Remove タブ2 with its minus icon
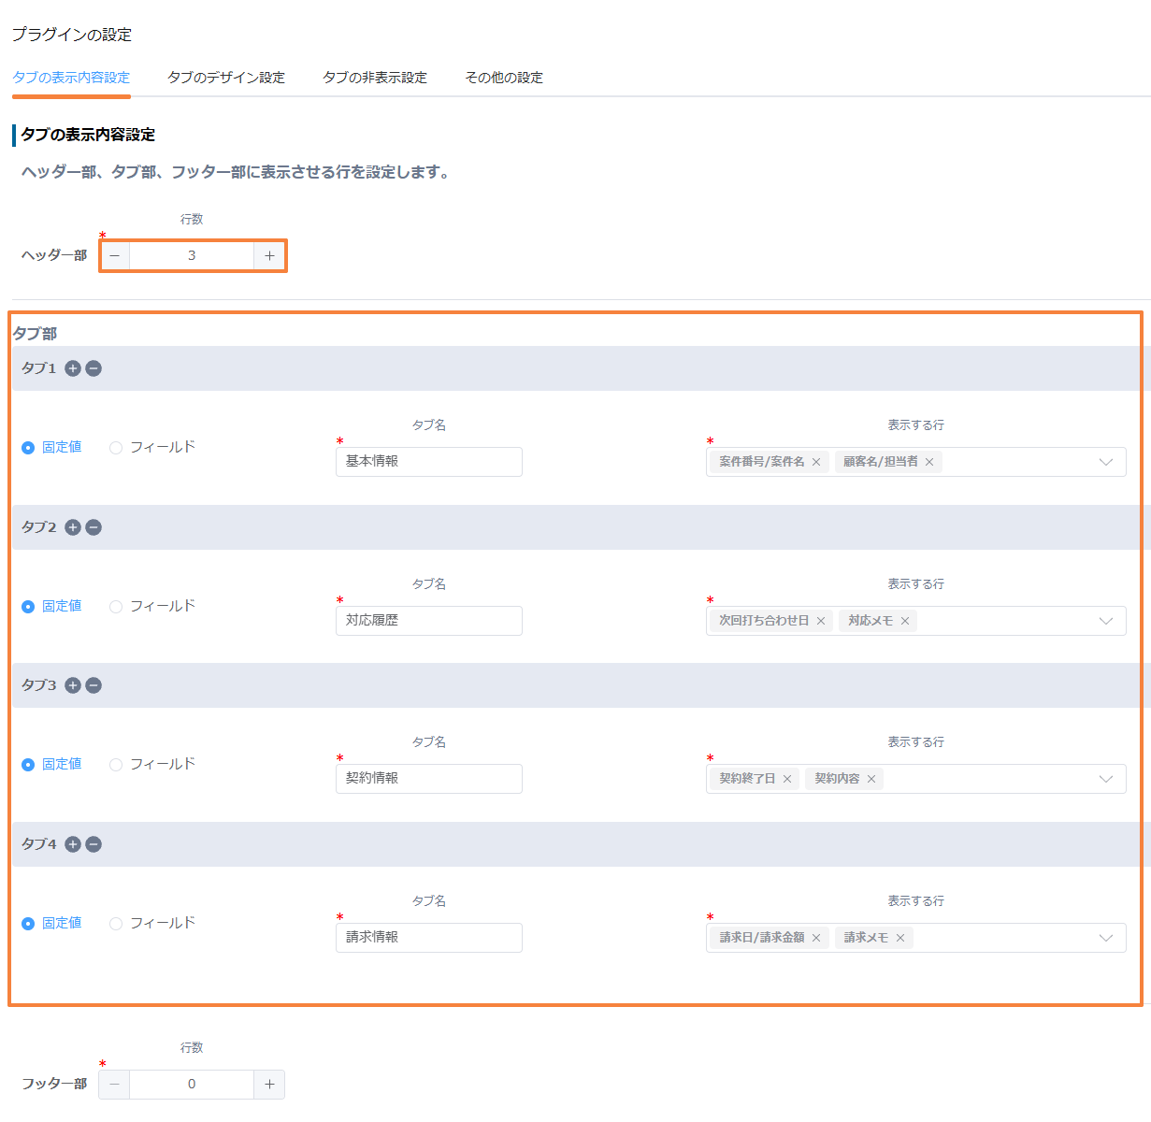The width and height of the screenshot is (1151, 1122). pos(94,527)
